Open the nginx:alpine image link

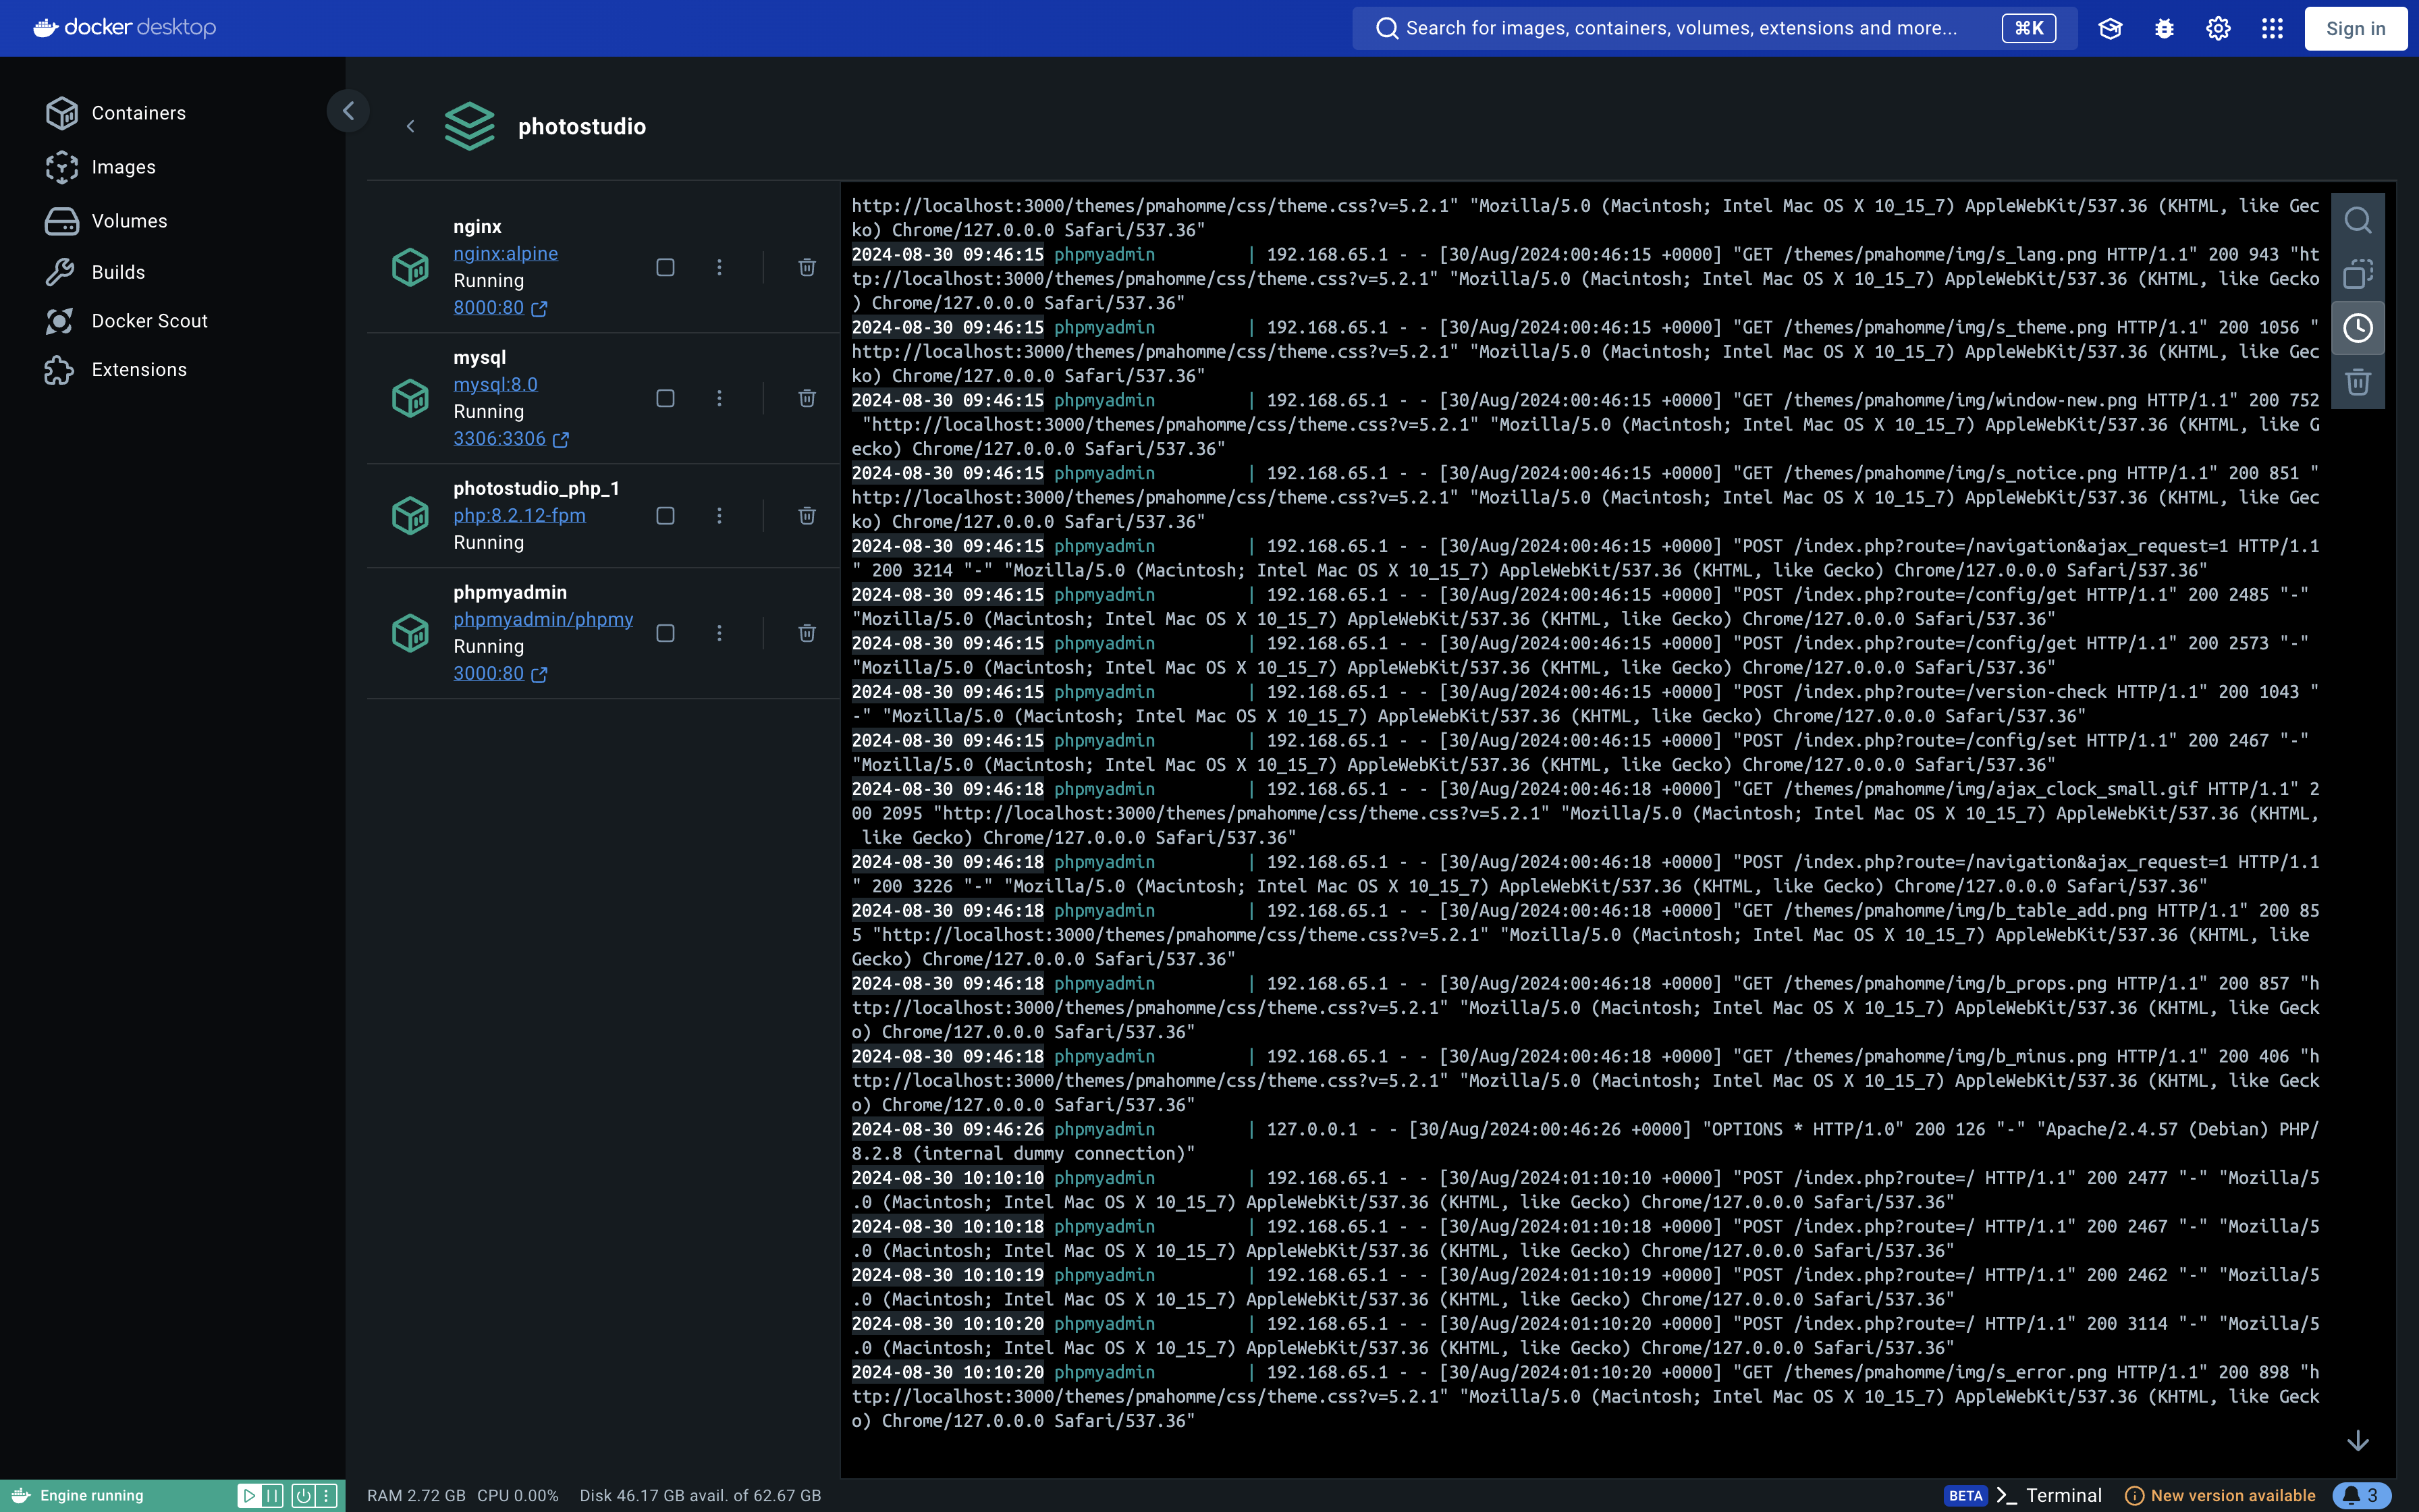(505, 254)
